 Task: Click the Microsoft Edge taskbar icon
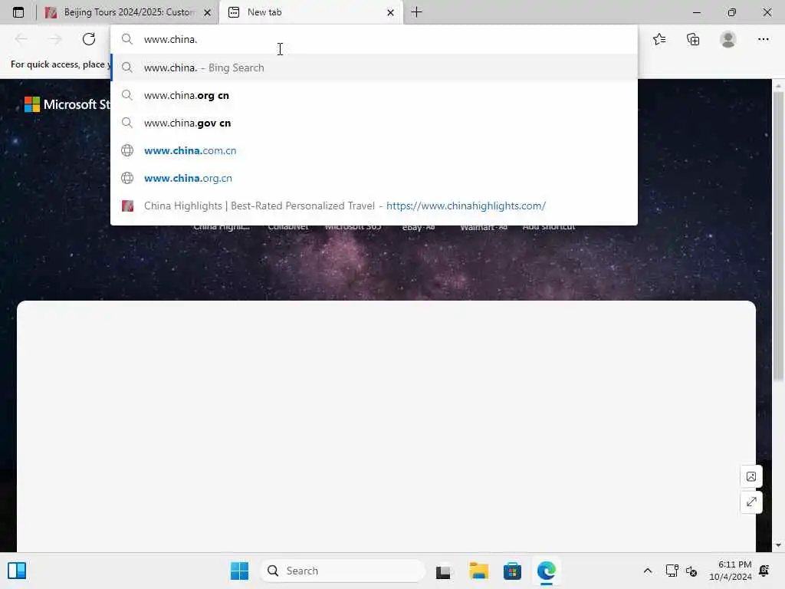click(546, 571)
